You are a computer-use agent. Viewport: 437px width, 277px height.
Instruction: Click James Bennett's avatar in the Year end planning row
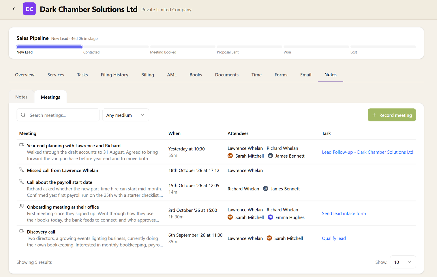[270, 156]
